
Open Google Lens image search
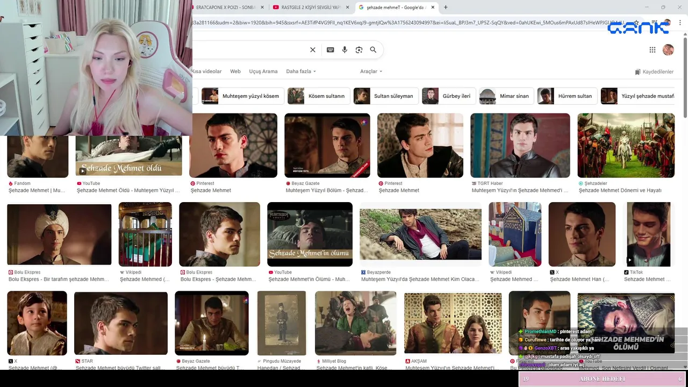click(359, 49)
